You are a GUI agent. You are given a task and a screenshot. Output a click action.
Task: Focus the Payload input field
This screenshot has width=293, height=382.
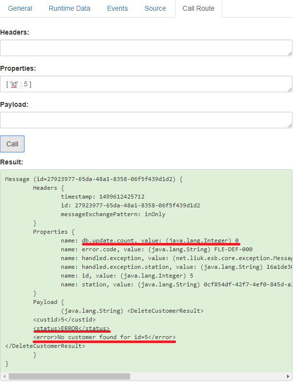(146, 120)
